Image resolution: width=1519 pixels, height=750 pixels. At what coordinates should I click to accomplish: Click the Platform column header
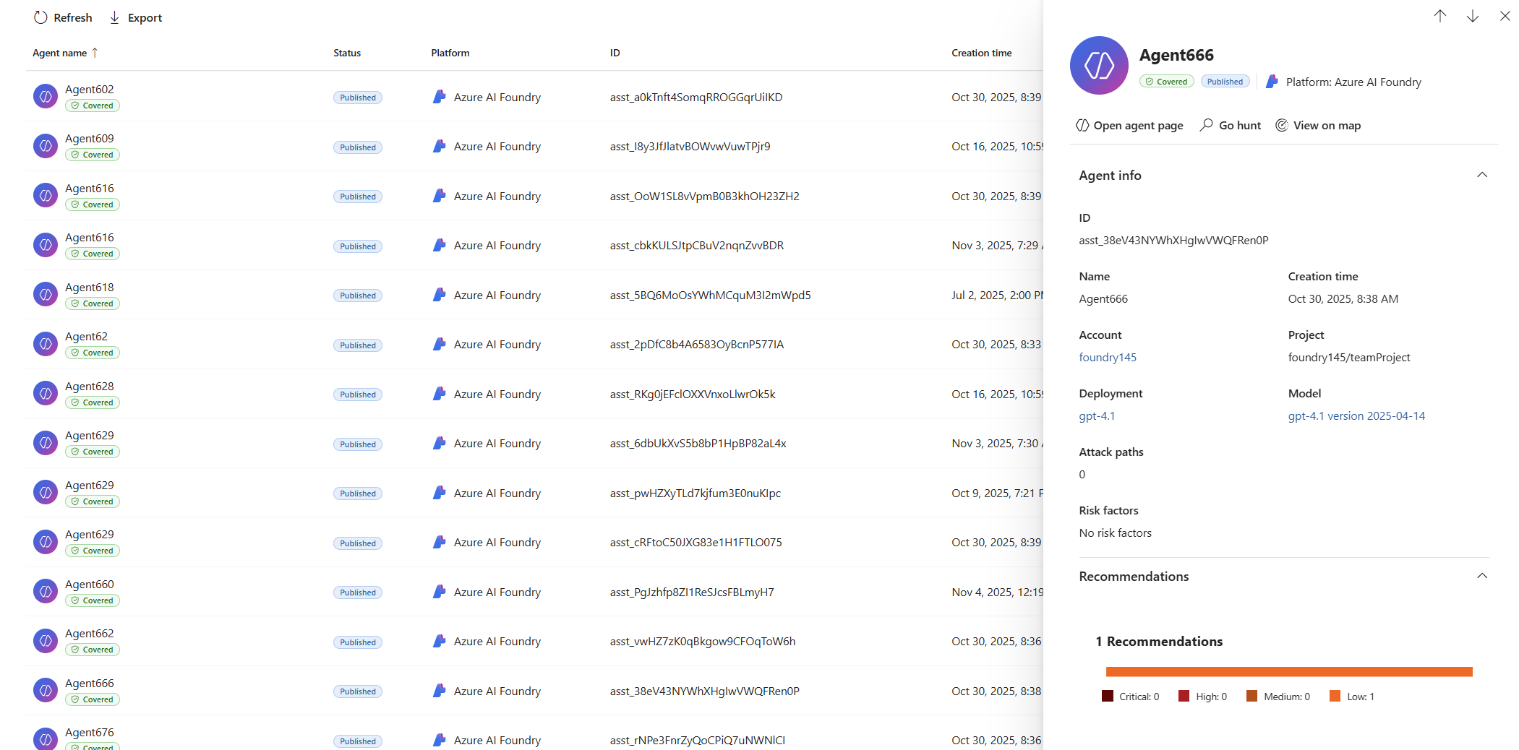(450, 53)
